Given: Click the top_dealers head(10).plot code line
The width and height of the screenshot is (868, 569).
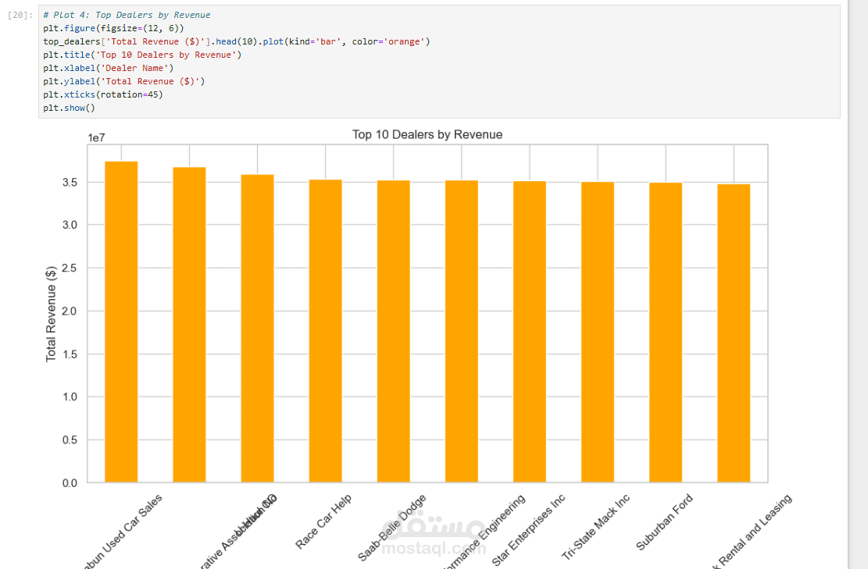Looking at the screenshot, I should [x=237, y=41].
